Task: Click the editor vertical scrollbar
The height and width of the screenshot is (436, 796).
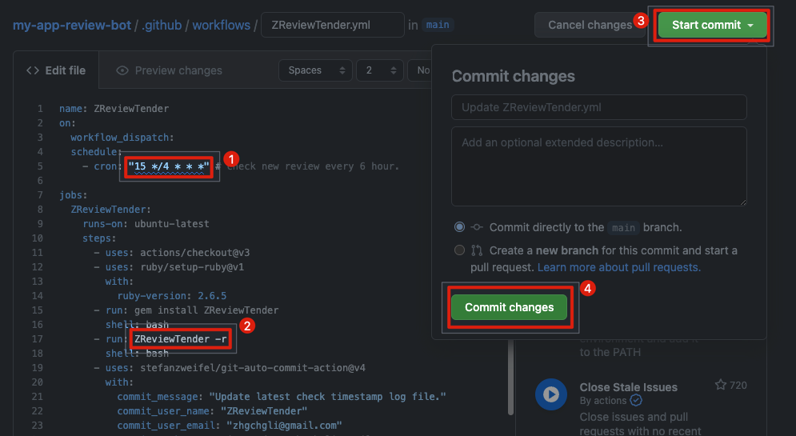Action: pos(512,377)
